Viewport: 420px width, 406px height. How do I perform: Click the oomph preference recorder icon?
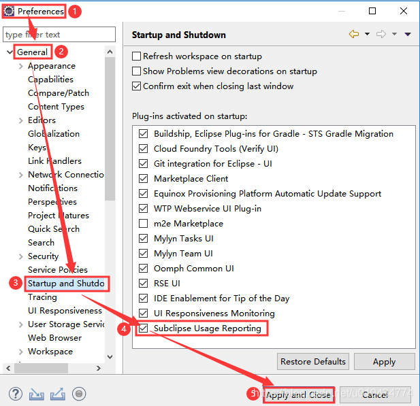79,394
